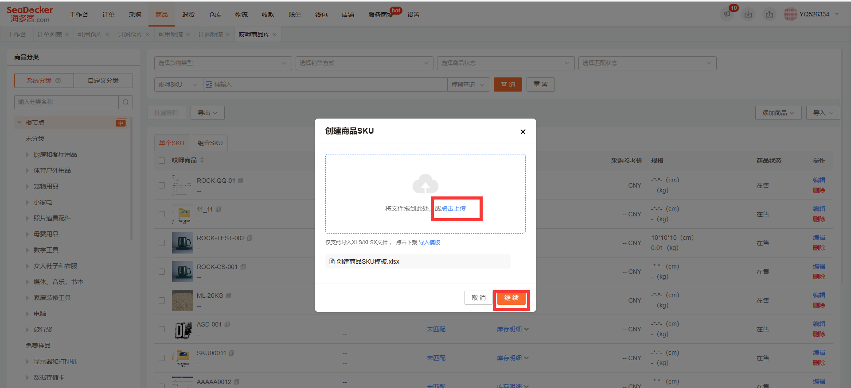The height and width of the screenshot is (388, 851).
Task: Open the 服务商城 menu
Action: [381, 15]
